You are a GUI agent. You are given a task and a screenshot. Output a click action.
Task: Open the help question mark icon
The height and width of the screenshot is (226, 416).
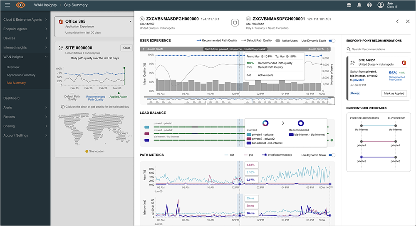369,5
